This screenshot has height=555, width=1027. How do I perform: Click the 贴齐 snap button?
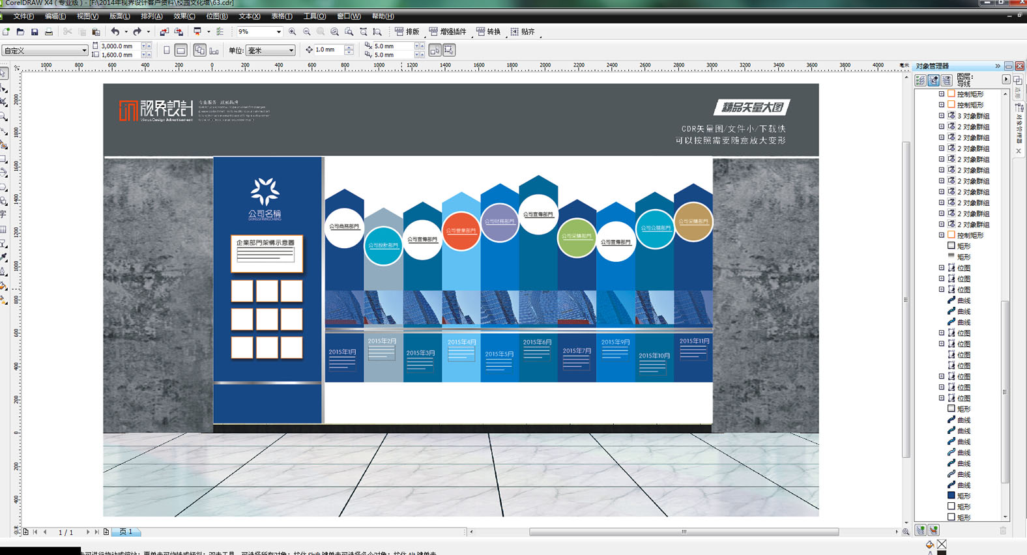523,31
